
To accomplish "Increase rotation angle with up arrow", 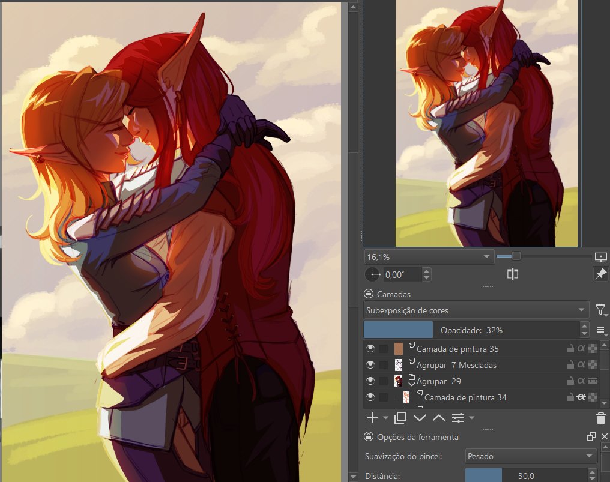I will (427, 271).
